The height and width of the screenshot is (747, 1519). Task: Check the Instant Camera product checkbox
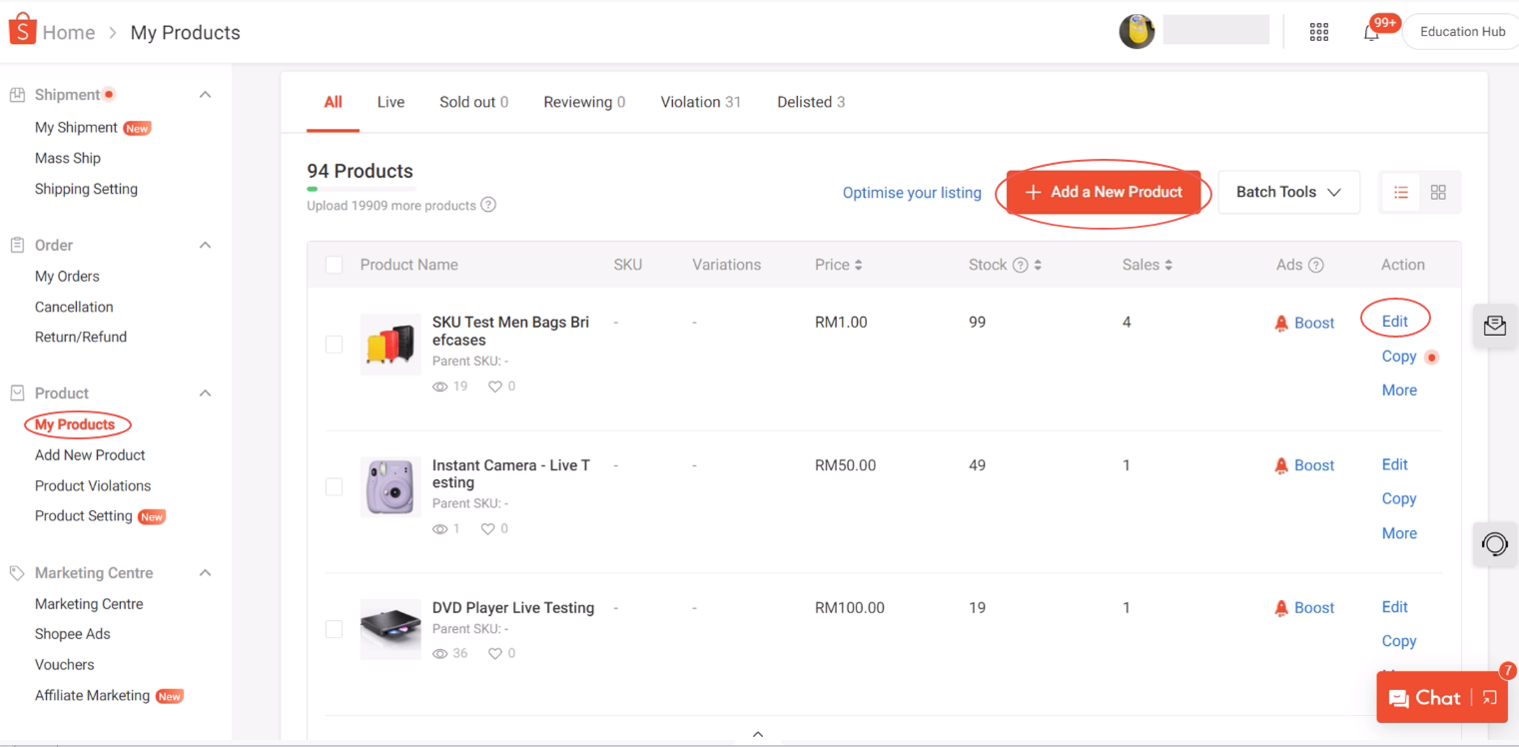pos(334,486)
